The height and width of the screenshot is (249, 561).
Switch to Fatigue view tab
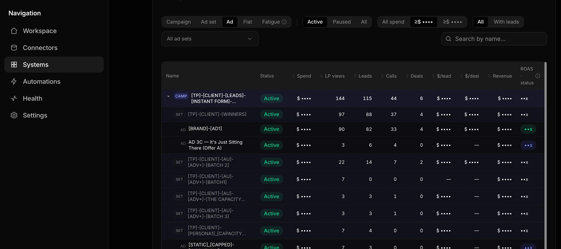(274, 22)
